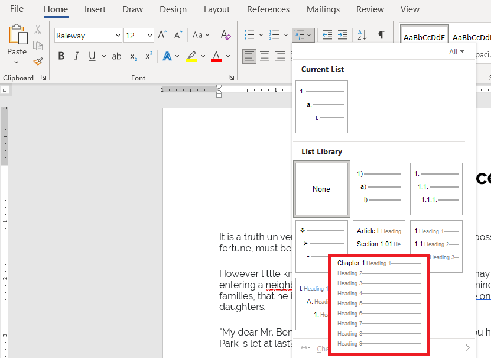Expand the All filter dropdown in list panel

pos(457,51)
